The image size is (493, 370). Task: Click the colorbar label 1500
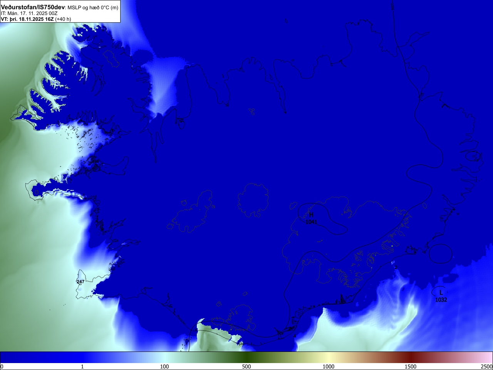point(411,367)
